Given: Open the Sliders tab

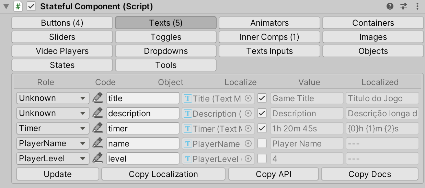Looking at the screenshot, I should coord(62,37).
